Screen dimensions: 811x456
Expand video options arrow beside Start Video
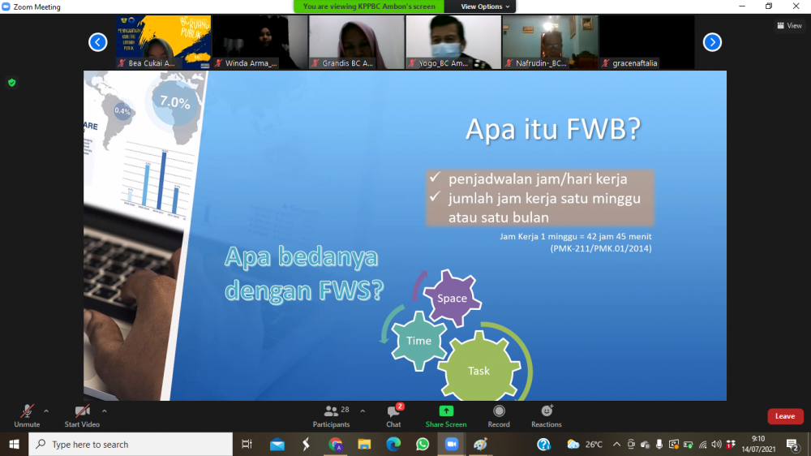coord(105,411)
